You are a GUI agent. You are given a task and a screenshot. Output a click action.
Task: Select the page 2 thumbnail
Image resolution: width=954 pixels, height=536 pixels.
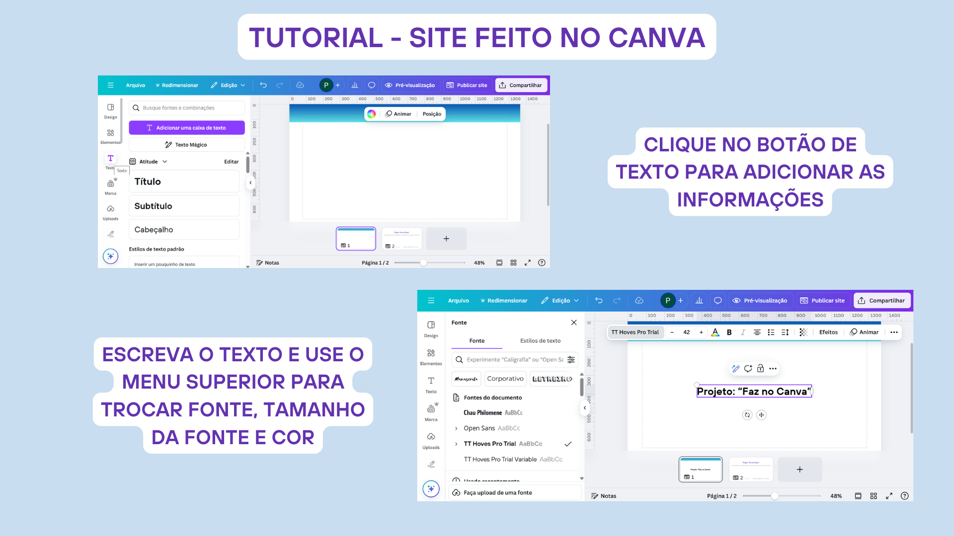coord(750,469)
